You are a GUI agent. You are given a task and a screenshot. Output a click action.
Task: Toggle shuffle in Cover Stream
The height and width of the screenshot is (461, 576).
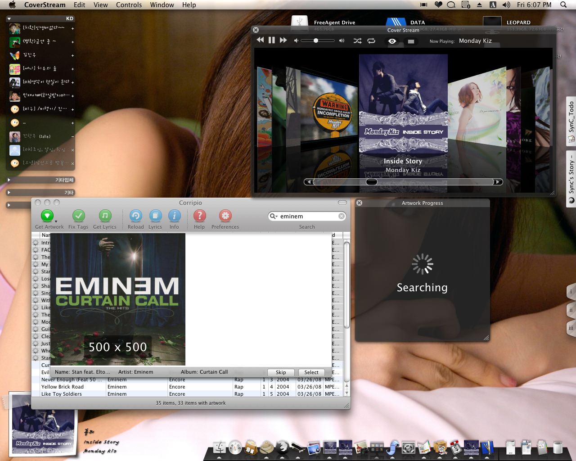click(x=357, y=41)
